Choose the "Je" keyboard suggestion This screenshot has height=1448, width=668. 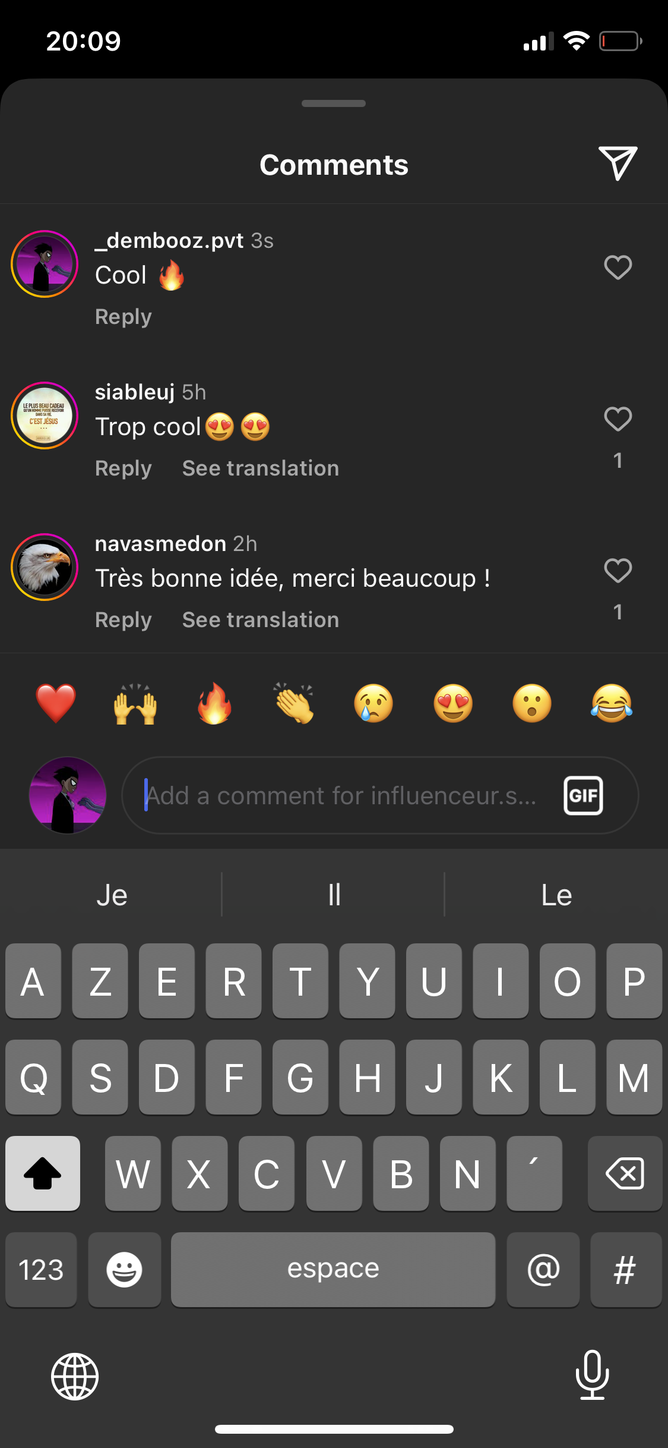[112, 895]
